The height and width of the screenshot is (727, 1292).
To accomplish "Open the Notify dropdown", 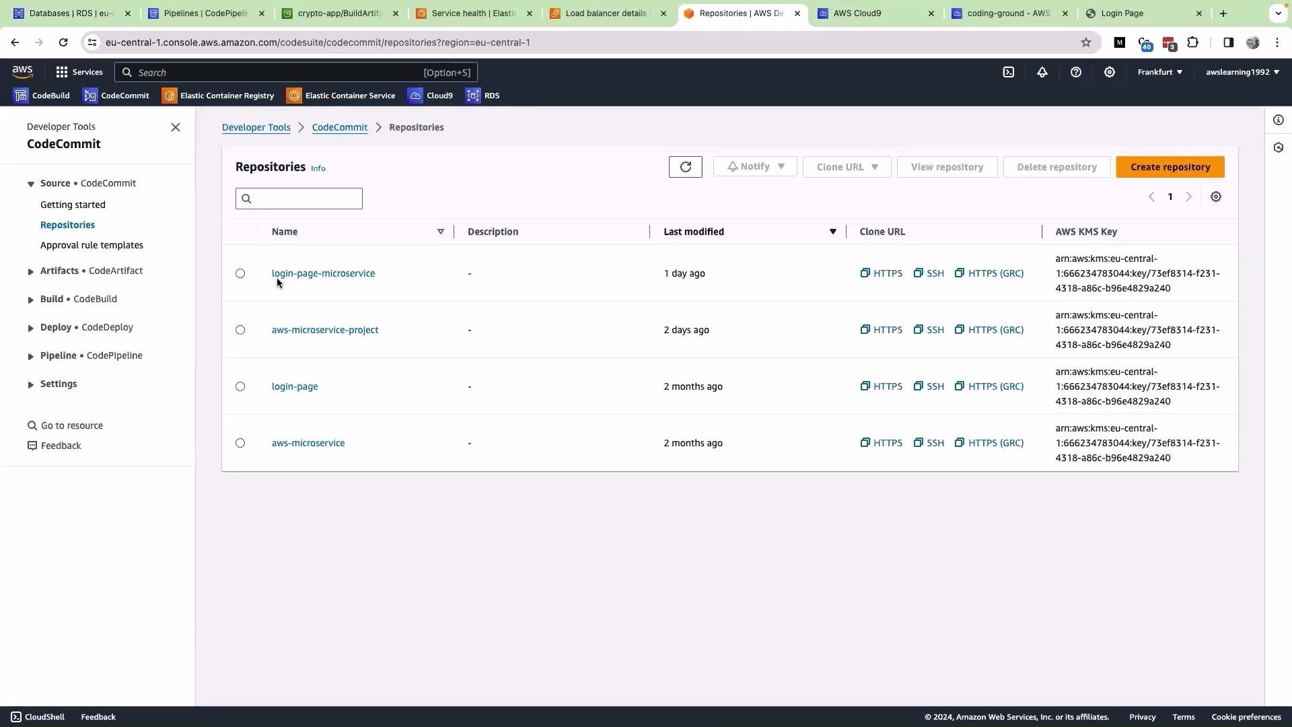I will (x=755, y=167).
